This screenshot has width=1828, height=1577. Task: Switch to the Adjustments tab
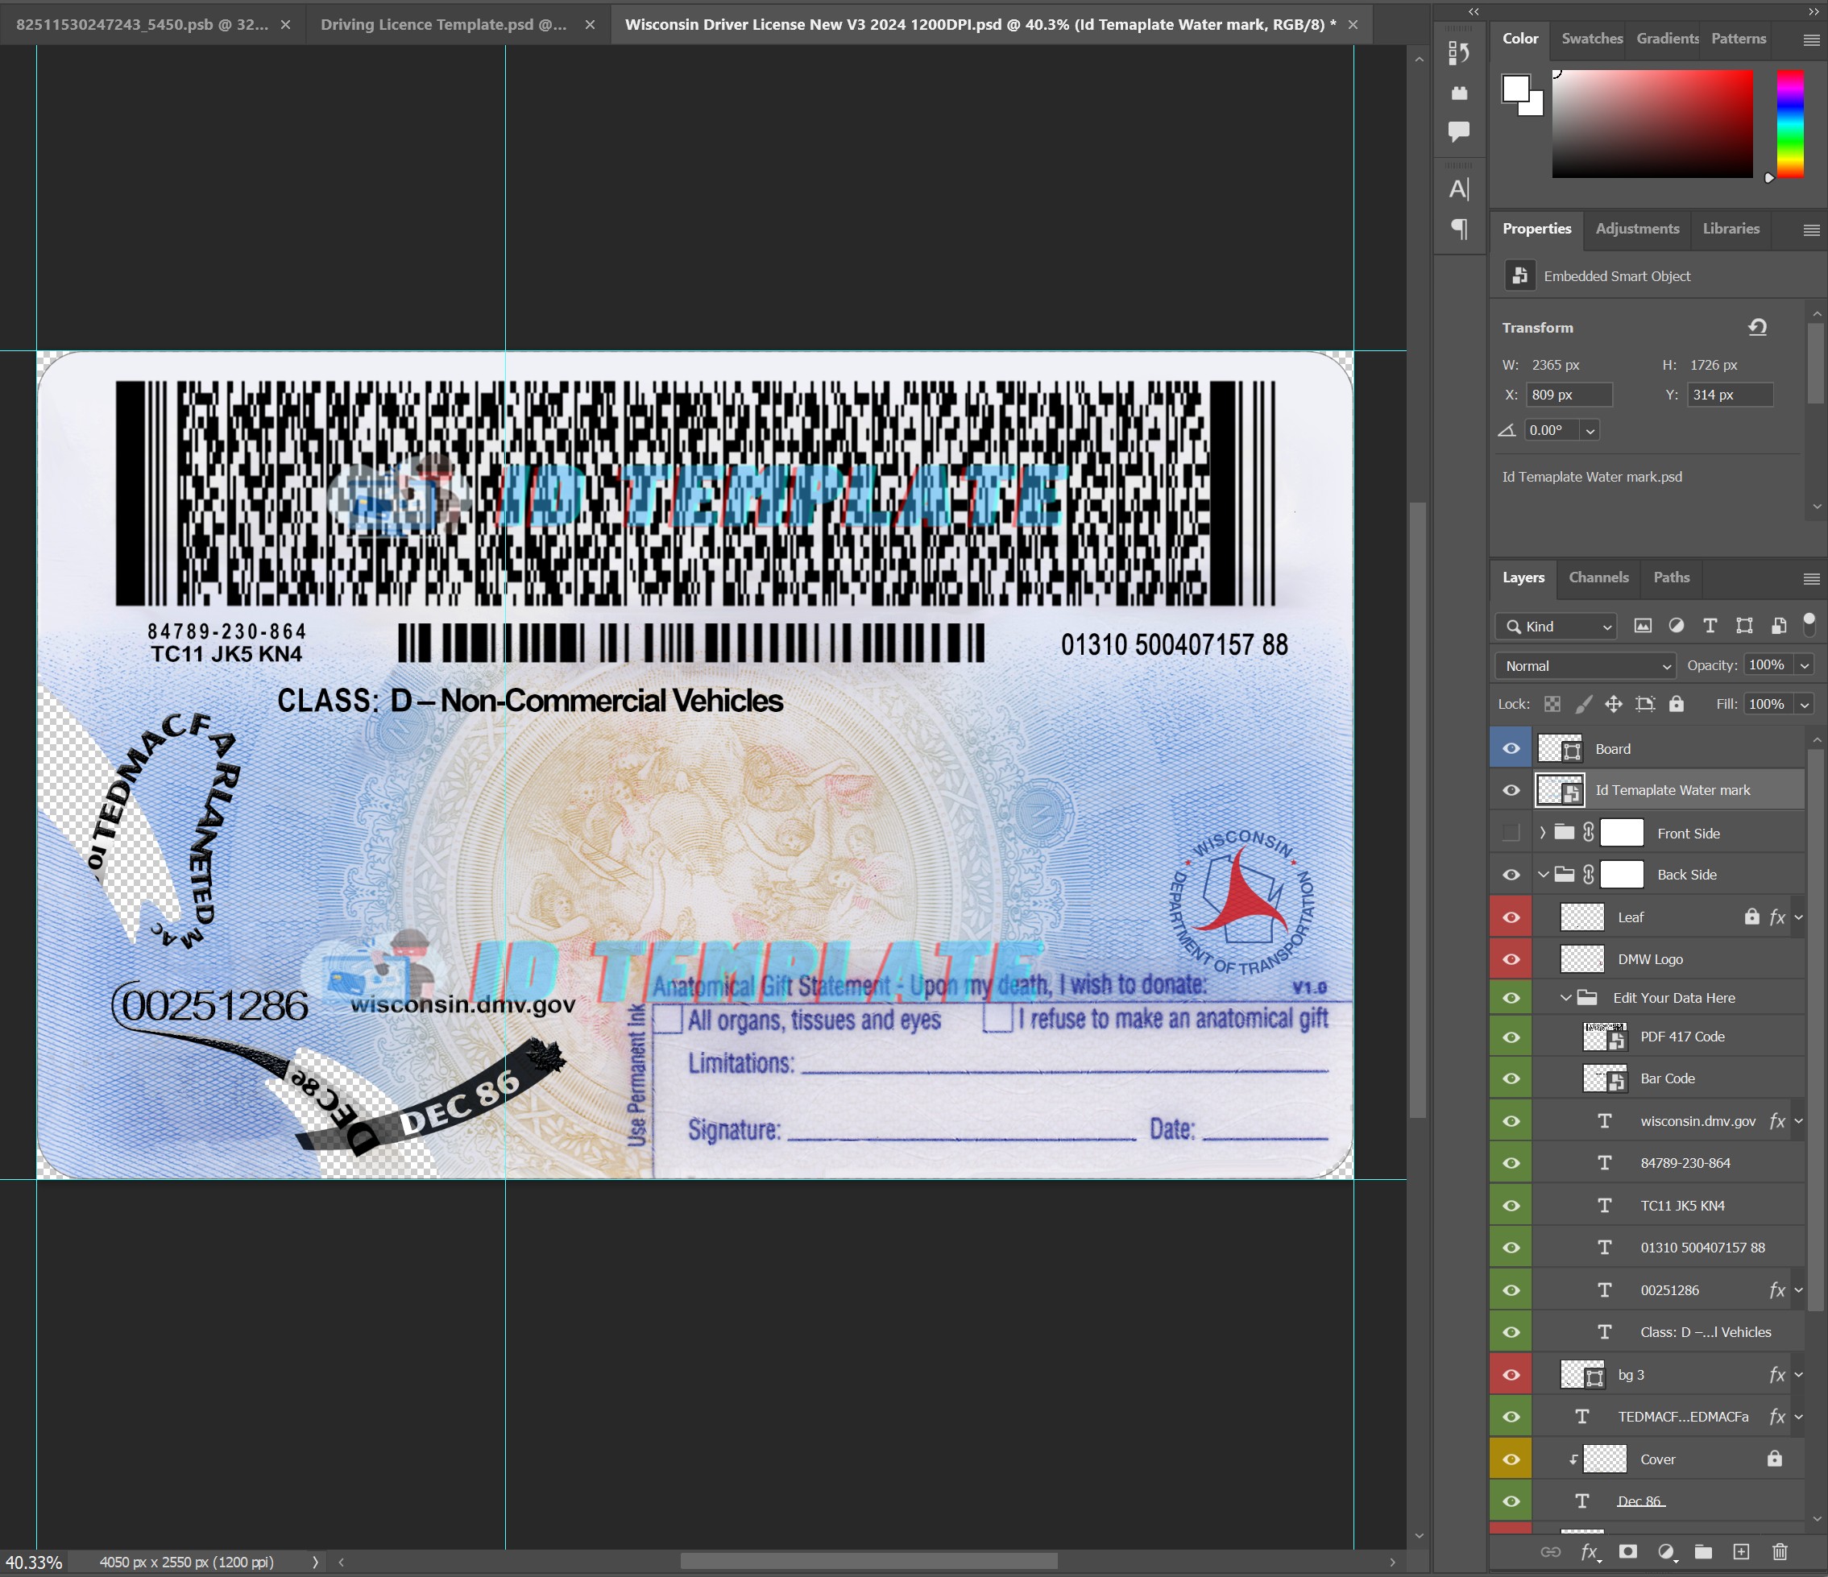1636,229
